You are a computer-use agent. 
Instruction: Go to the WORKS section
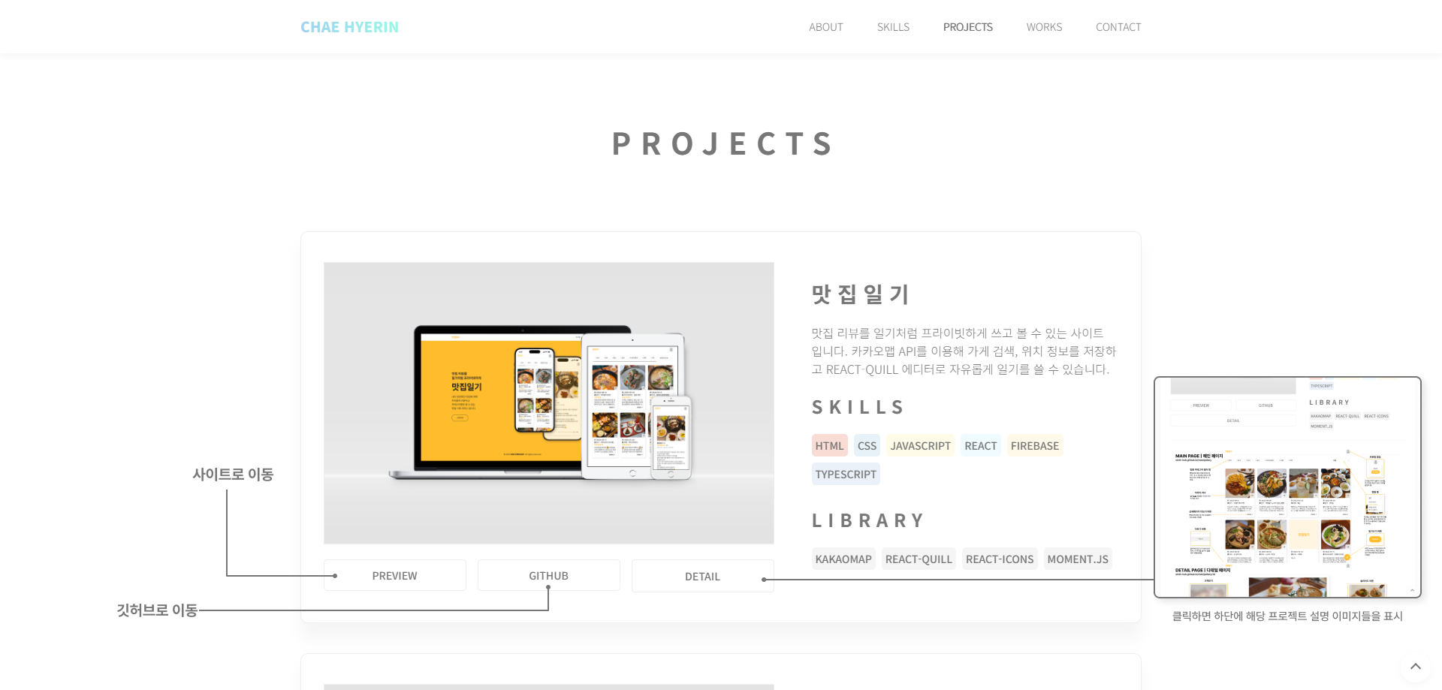click(1044, 27)
